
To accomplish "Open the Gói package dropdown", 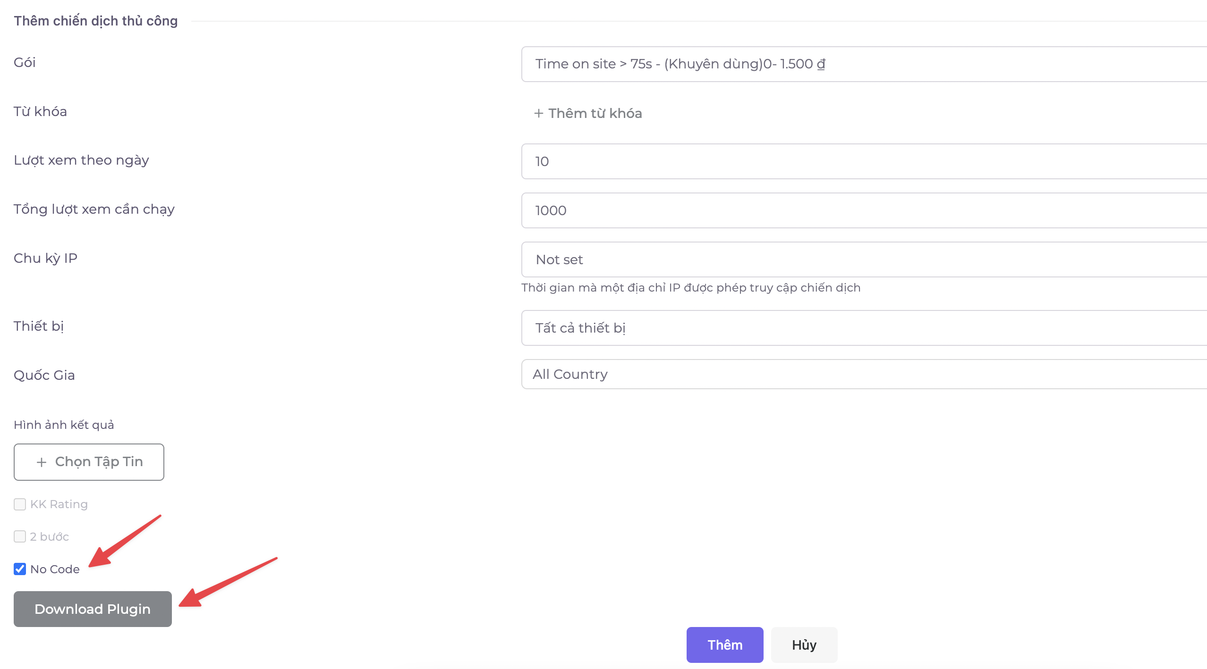I will pos(864,64).
